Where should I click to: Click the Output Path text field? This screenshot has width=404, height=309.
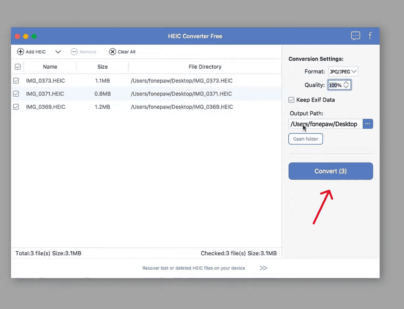(x=325, y=124)
